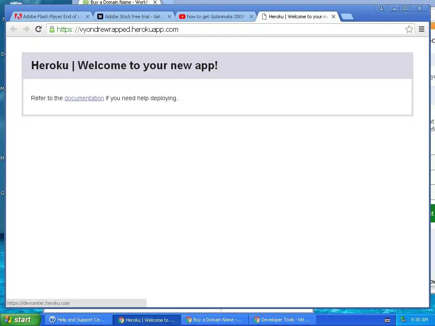The image size is (435, 326).
Task: Minimize the Chrome window
Action: pyautogui.click(x=394, y=8)
